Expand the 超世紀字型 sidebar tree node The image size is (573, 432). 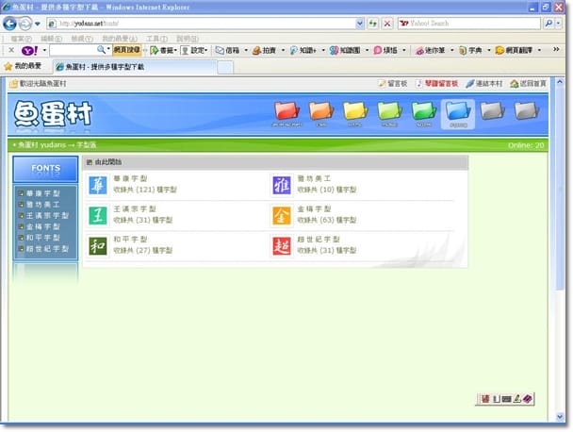point(20,250)
